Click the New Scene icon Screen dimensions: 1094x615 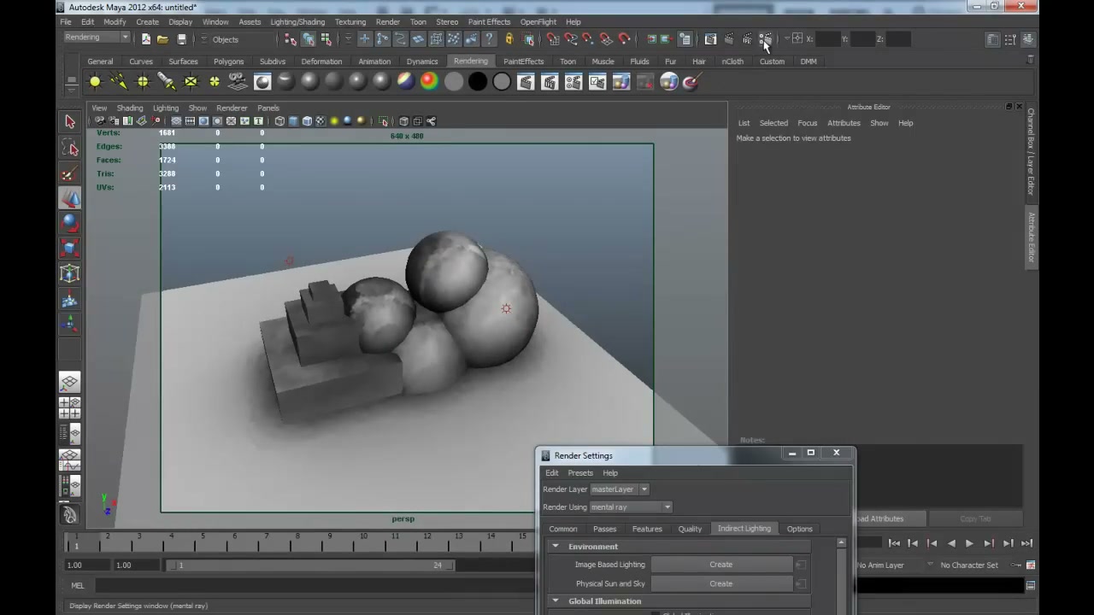146,39
